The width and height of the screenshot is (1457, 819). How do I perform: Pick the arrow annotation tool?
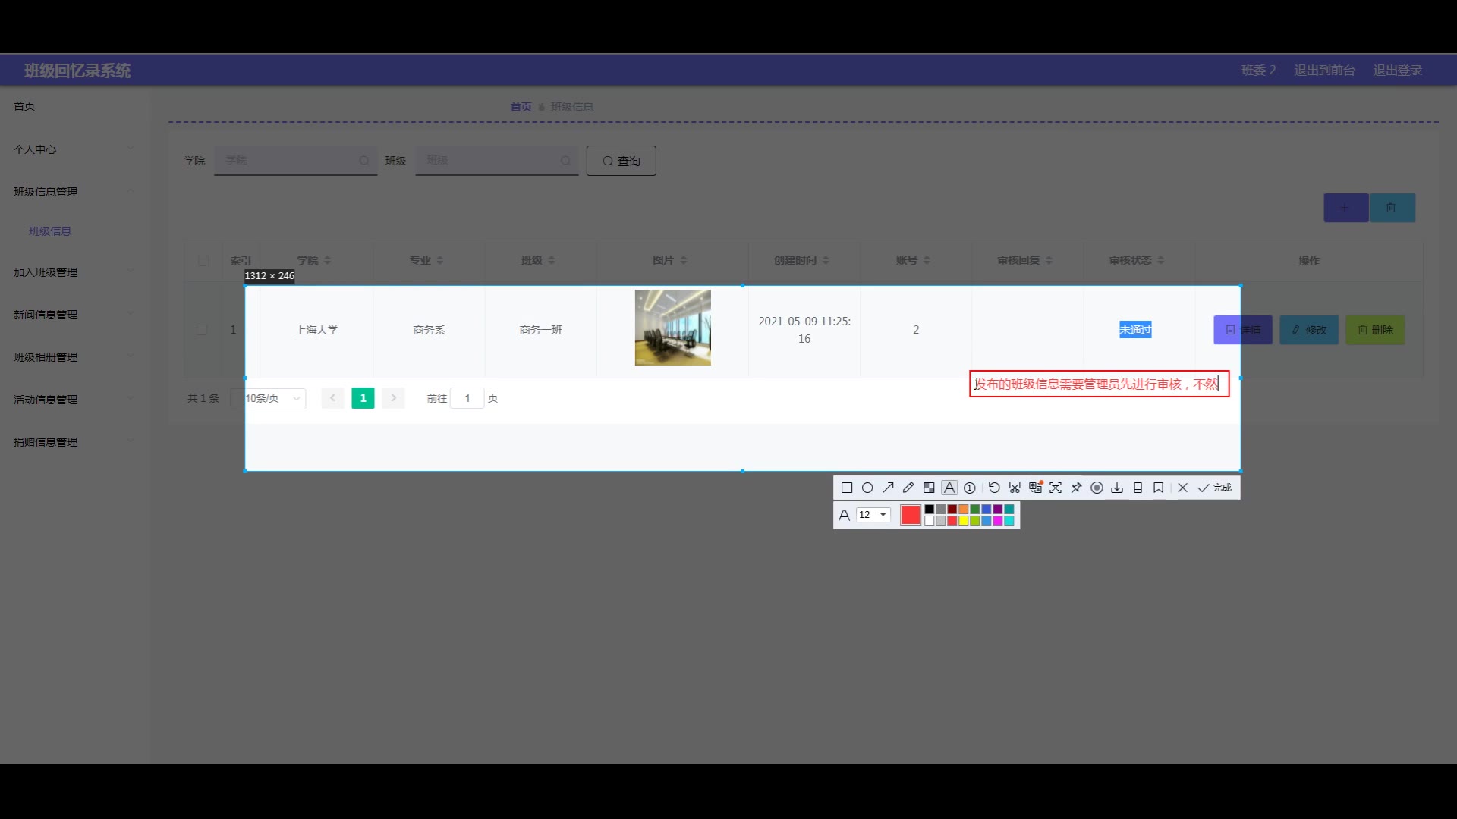pyautogui.click(x=888, y=488)
